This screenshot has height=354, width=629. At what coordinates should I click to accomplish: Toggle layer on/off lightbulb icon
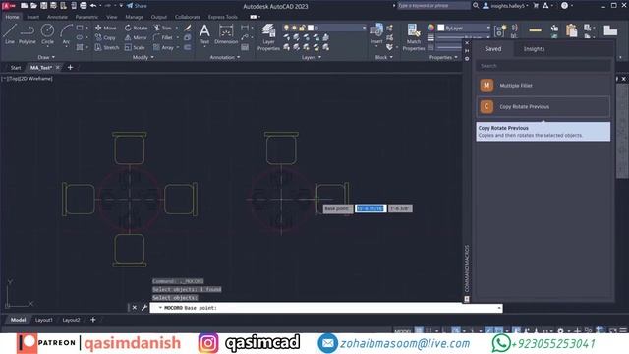coord(286,28)
